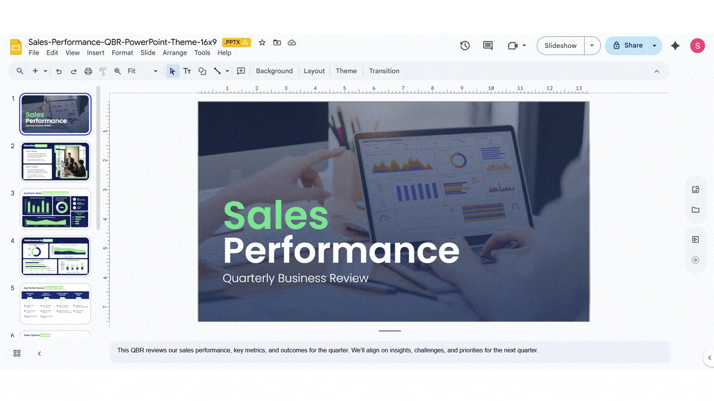The width and height of the screenshot is (714, 401).
Task: Open the Fit zoom dropdown
Action: click(155, 71)
